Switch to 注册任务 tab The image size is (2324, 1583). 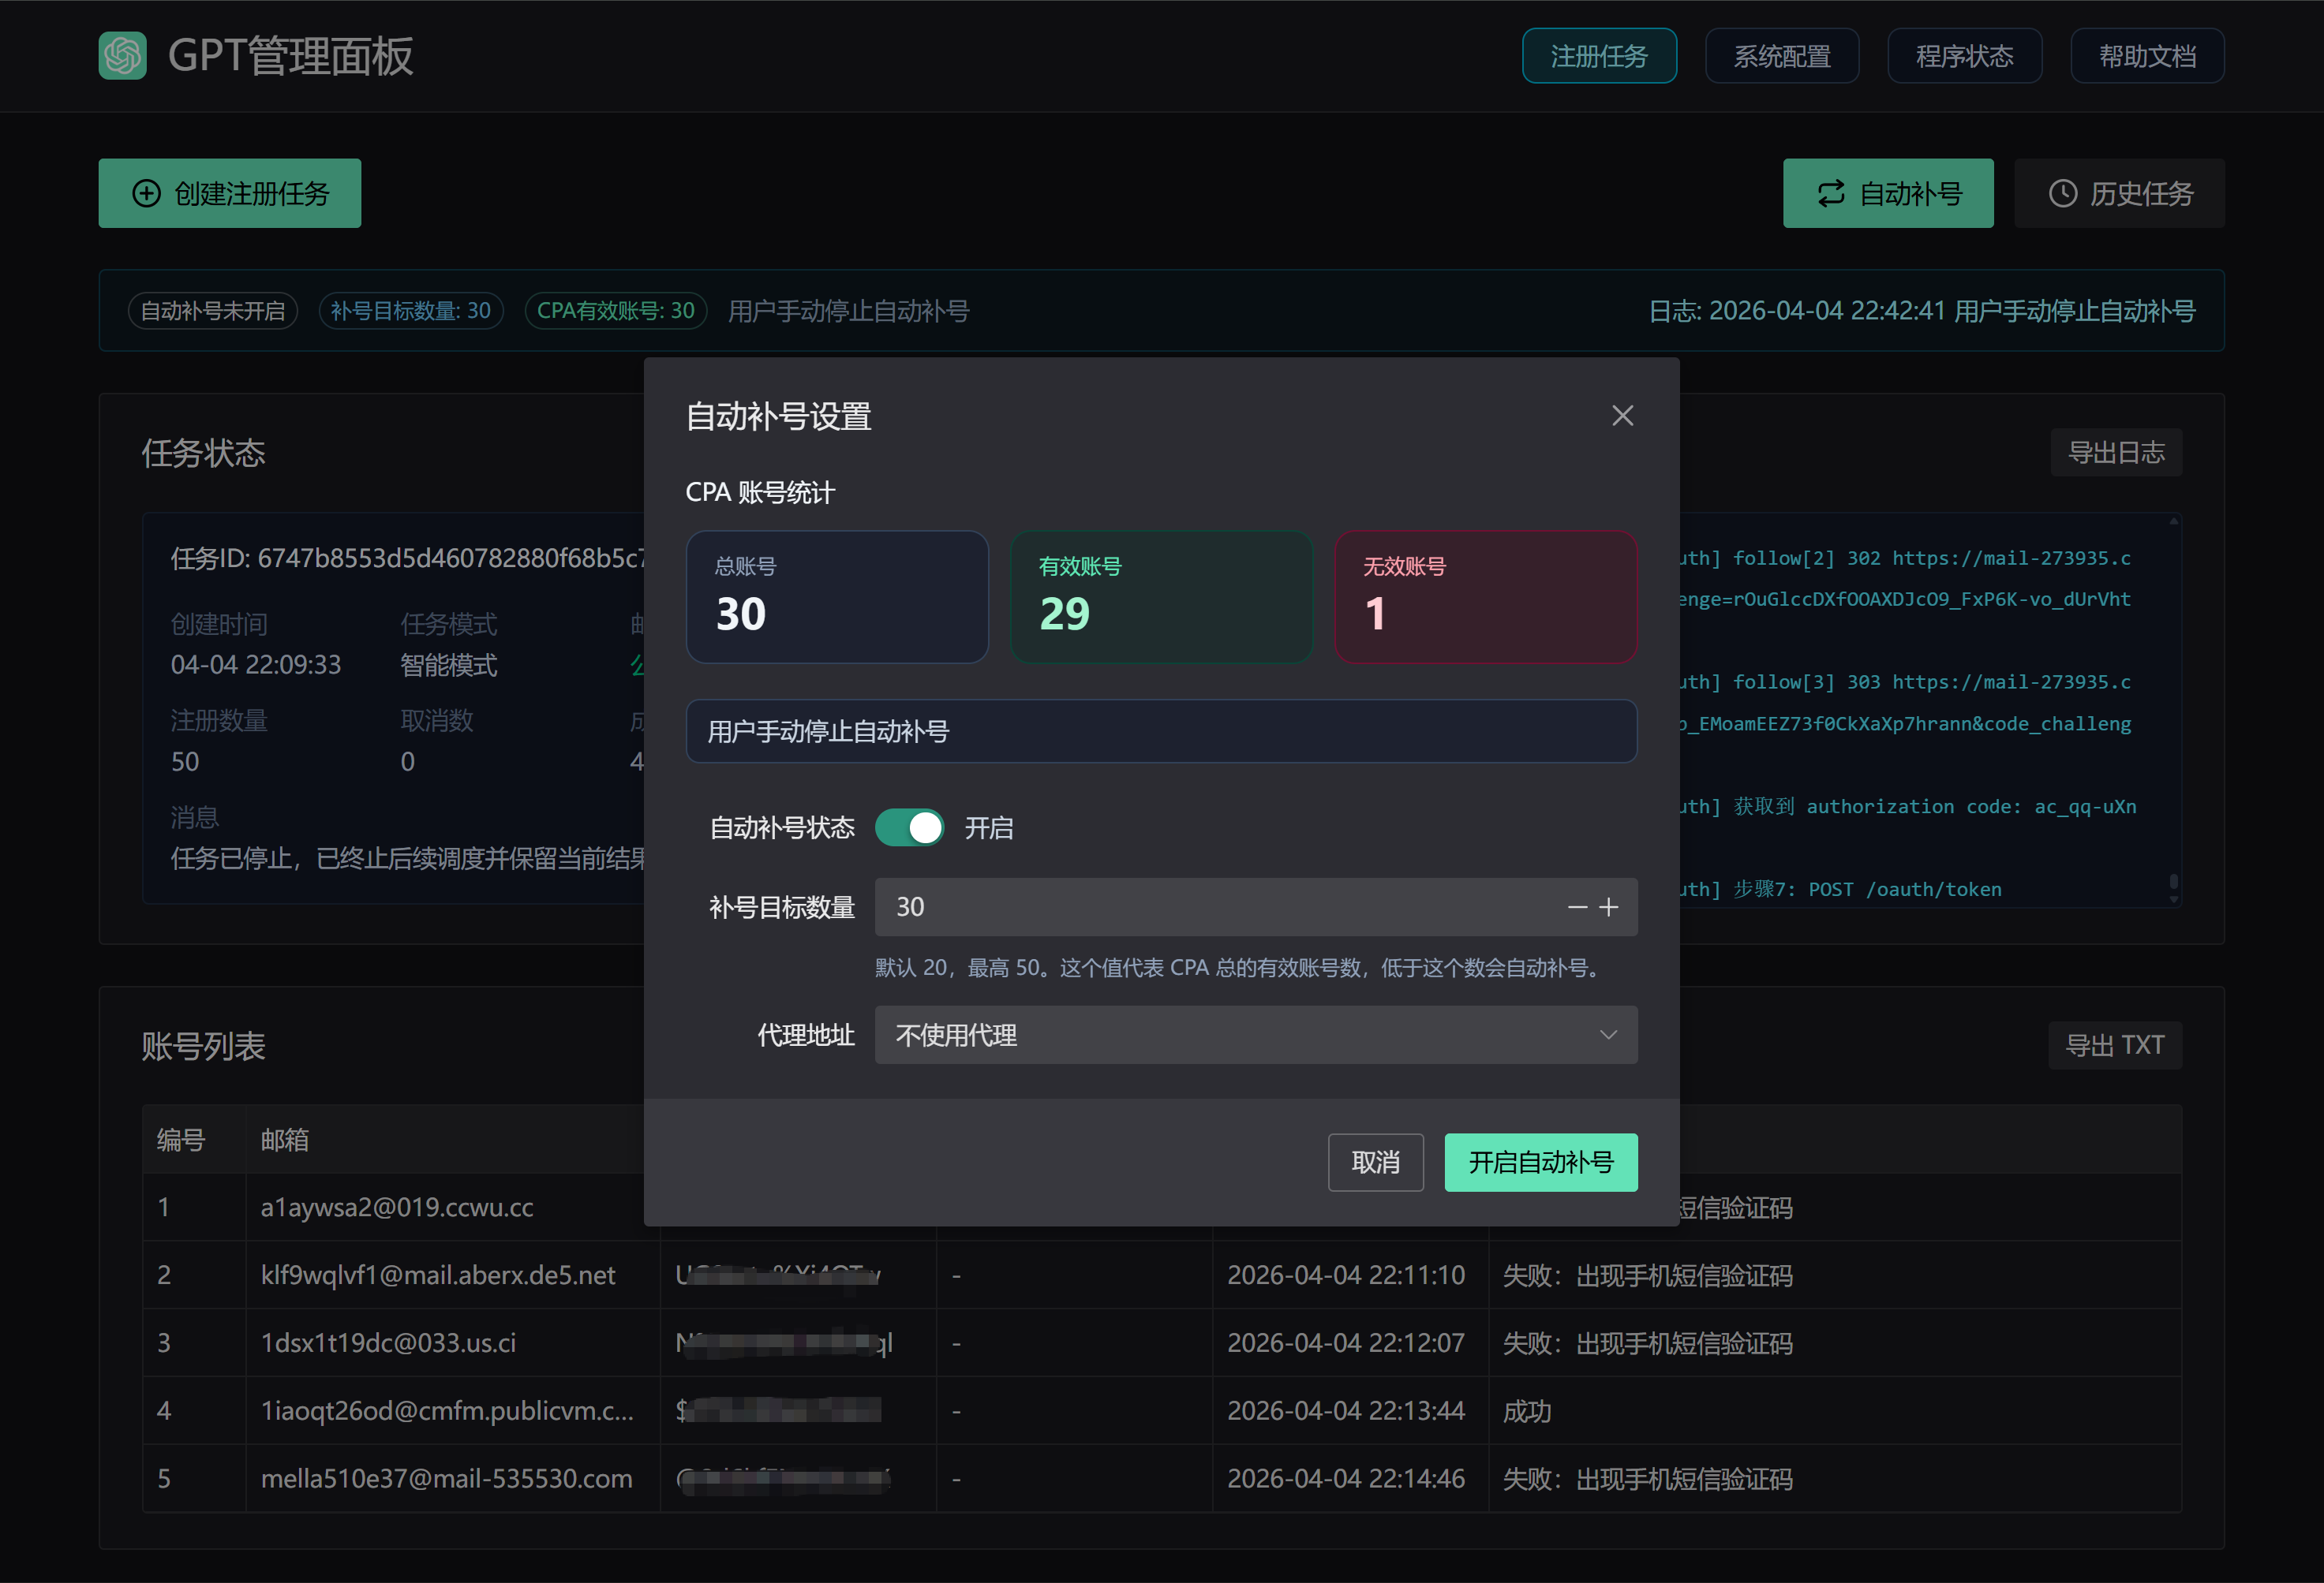(1599, 56)
